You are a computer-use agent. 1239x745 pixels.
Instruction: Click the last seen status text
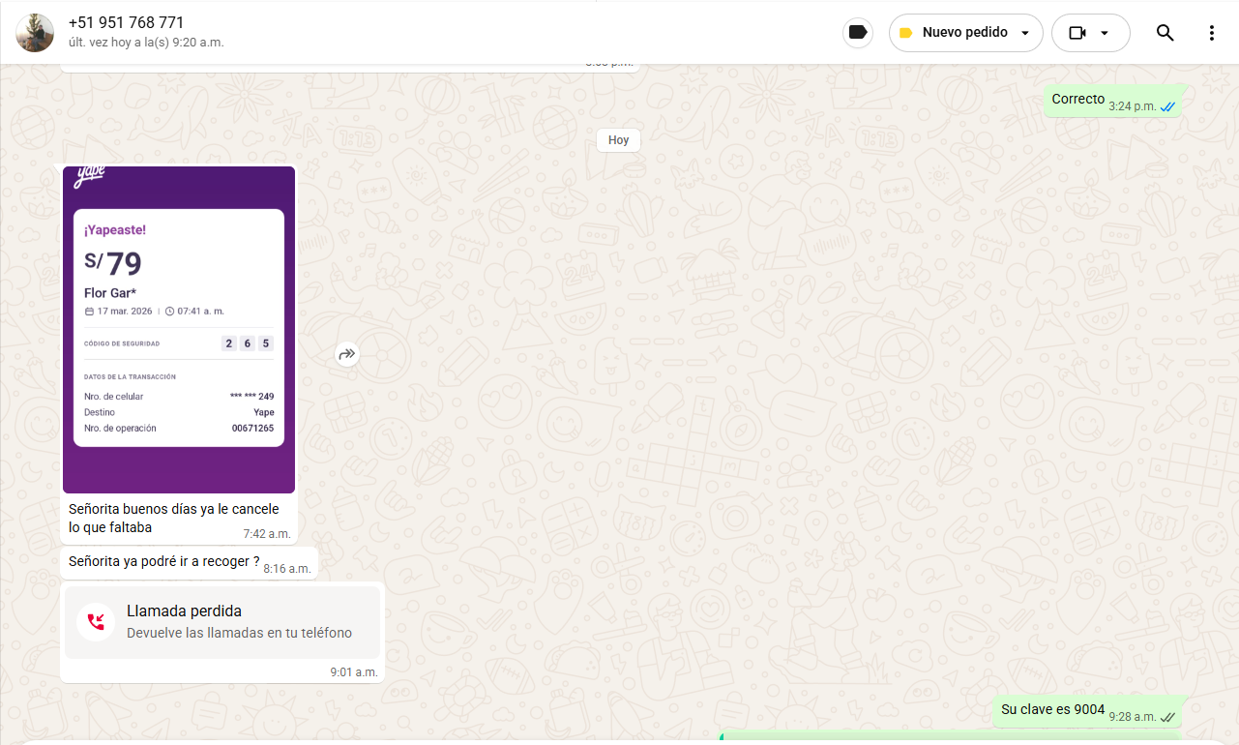click(x=146, y=43)
